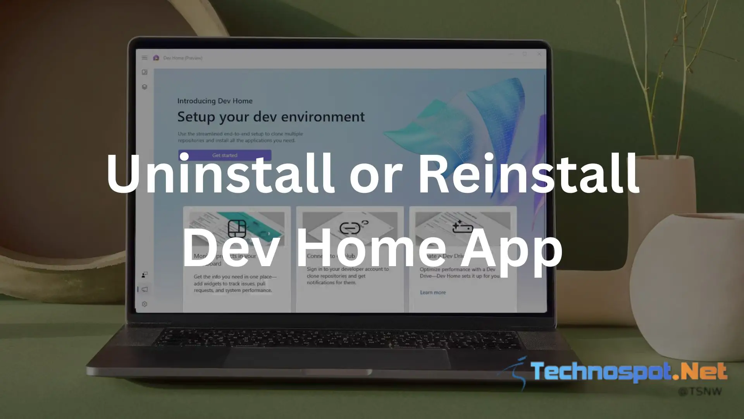Click the Dev Home app logo icon

[x=157, y=57]
